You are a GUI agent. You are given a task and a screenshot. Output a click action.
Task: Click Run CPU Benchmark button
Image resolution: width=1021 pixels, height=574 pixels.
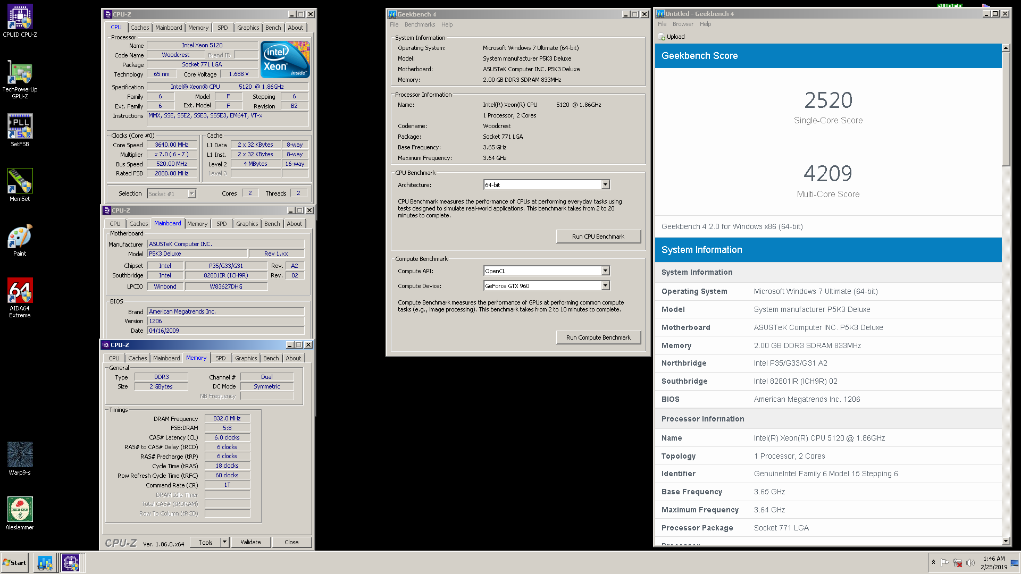click(x=598, y=237)
